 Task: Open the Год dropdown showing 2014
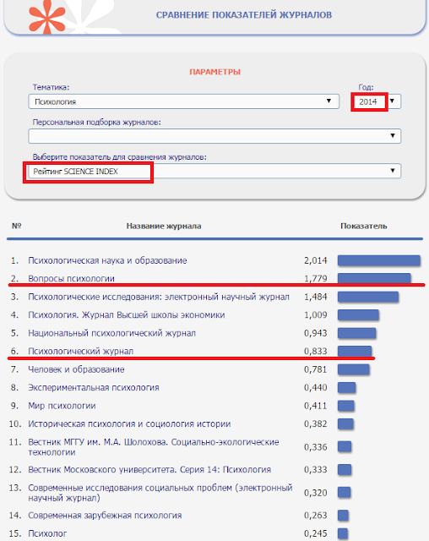[x=377, y=101]
